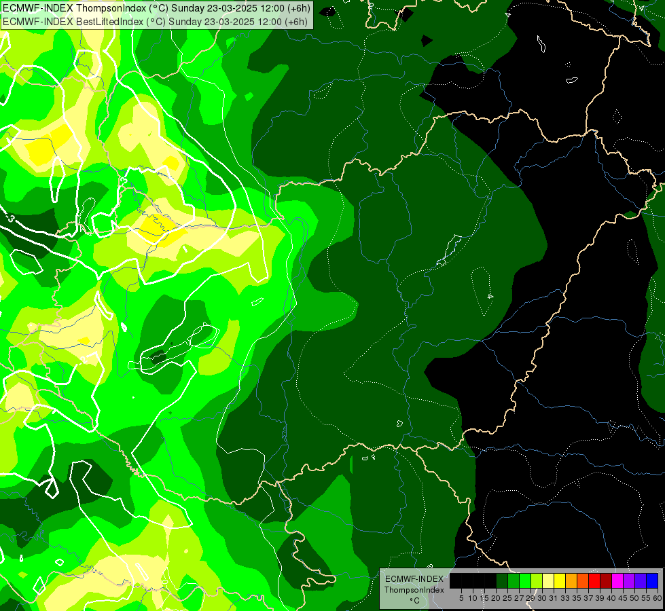Click the legend label 'ECMWF-INDEX'
This screenshot has height=611, width=665.
tap(414, 579)
